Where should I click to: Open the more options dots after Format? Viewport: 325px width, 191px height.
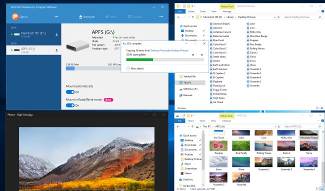click(x=161, y=17)
